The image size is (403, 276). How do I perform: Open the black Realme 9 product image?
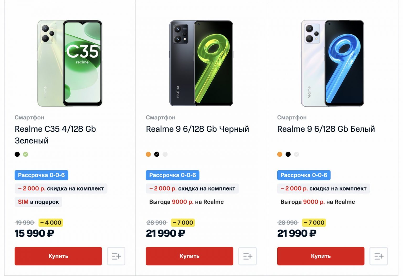(x=201, y=63)
